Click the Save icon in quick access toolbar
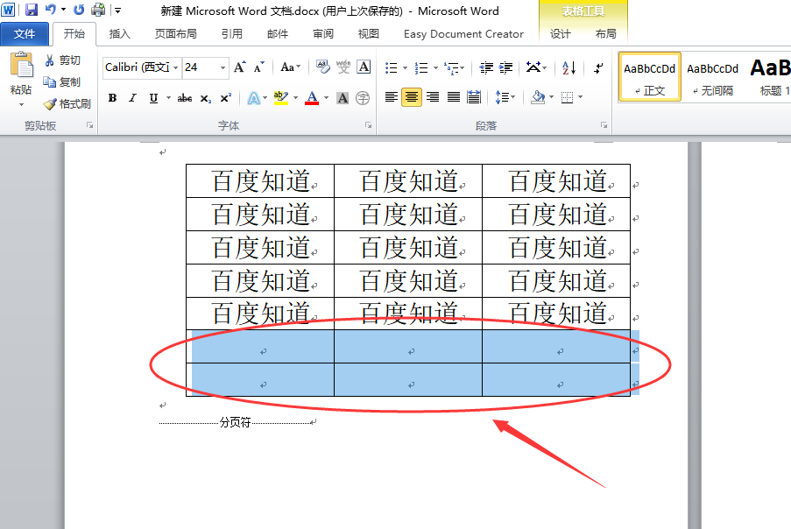The width and height of the screenshot is (791, 529). pos(32,10)
